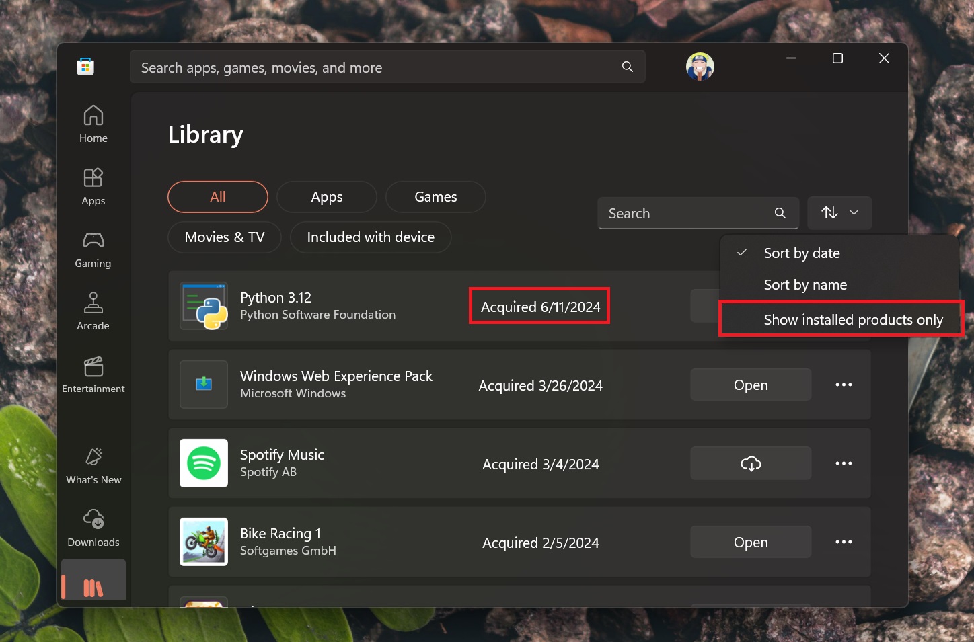
Task: Open the ellipsis menu for Spotify Music
Action: (844, 463)
